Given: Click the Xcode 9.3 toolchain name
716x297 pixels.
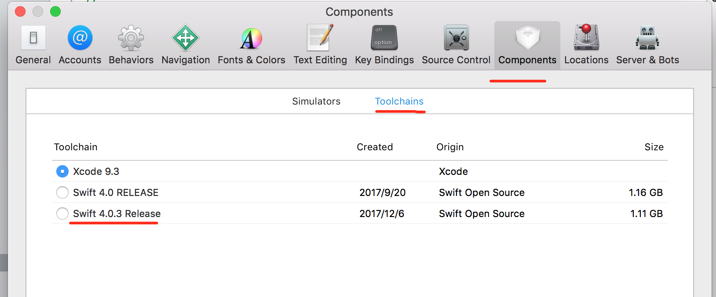Looking at the screenshot, I should point(96,171).
